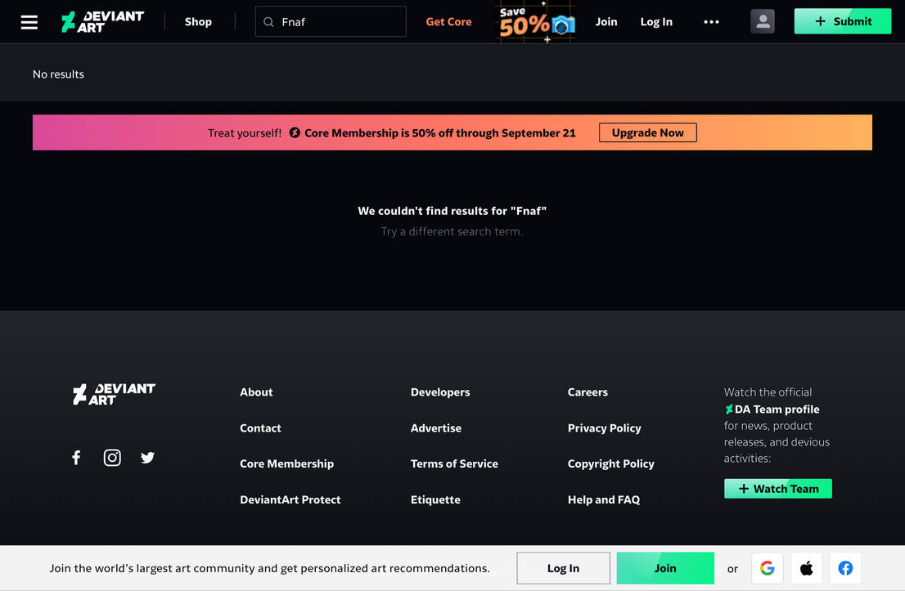
Task: Sign in with Facebook icon
Action: pos(845,568)
